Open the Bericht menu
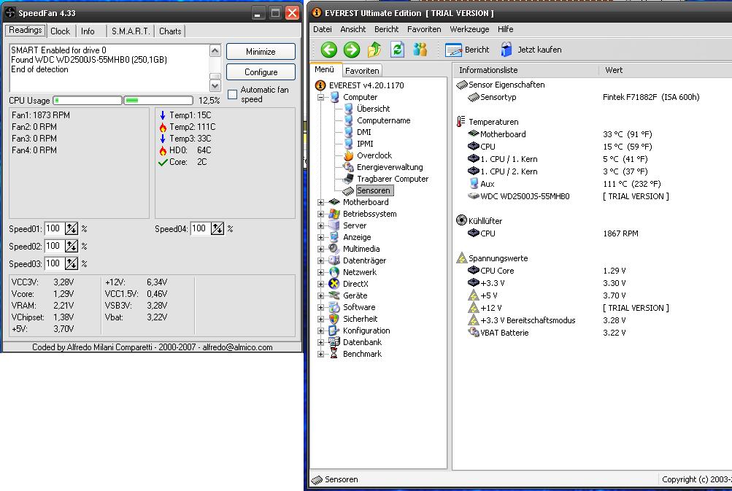The height and width of the screenshot is (491, 732). coord(386,29)
